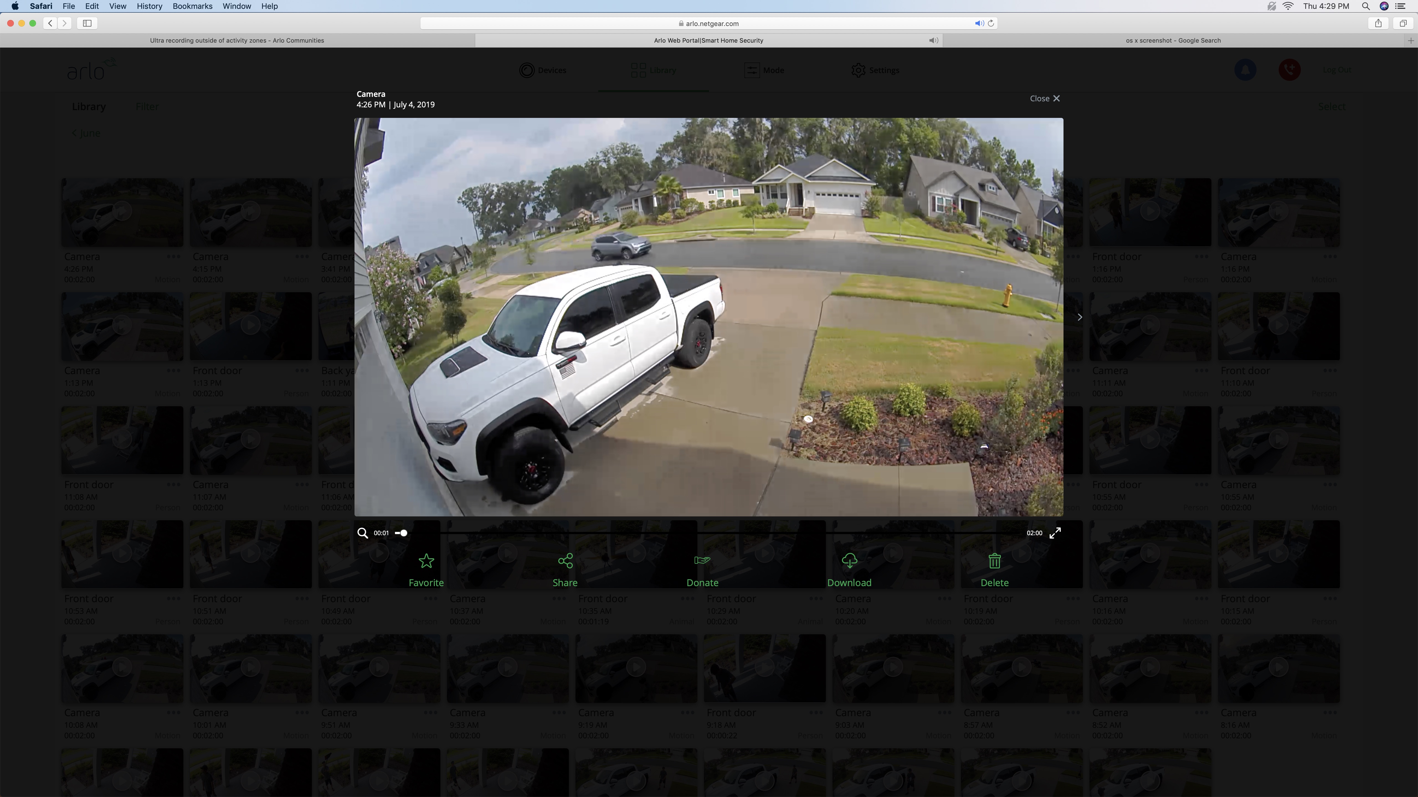
Task: Open the Camera 4:15 PM clip thumbnail
Action: [250, 212]
